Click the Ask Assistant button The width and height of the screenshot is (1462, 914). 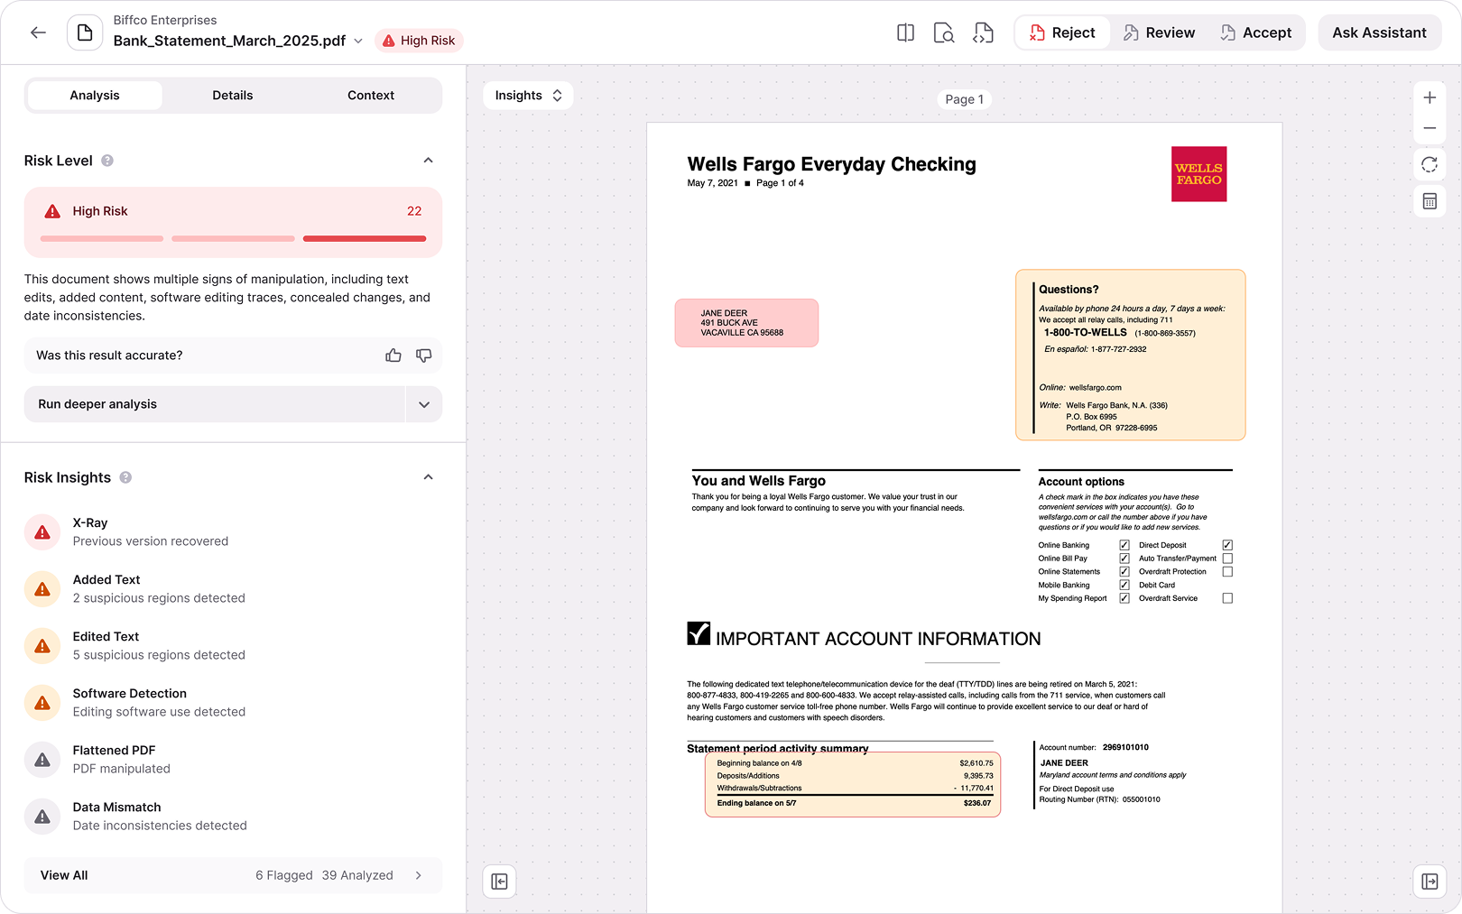pyautogui.click(x=1380, y=32)
